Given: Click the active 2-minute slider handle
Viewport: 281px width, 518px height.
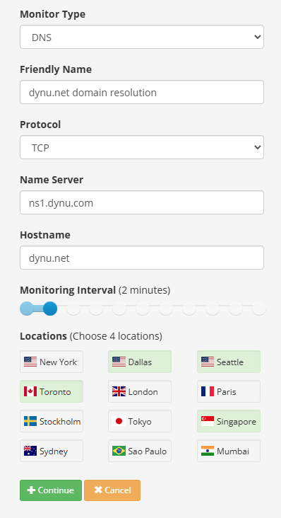Looking at the screenshot, I should tap(50, 309).
